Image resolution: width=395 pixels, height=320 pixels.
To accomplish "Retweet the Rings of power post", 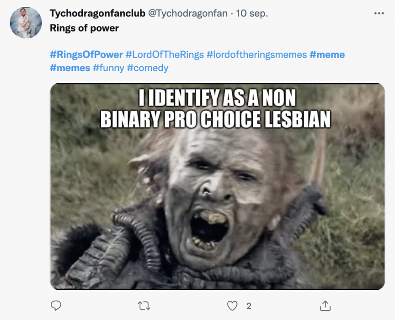I will (144, 306).
